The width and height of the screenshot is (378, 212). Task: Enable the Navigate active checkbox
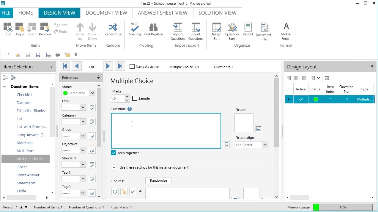132,67
